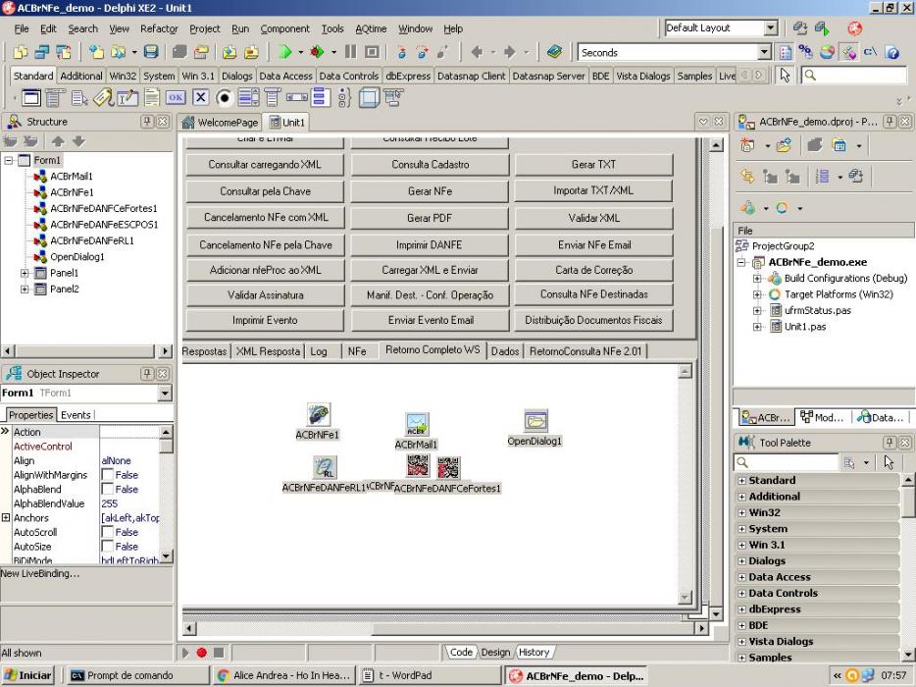Toggle the AlignWithMargins checkbox
The height and width of the screenshot is (687, 916).
tap(108, 475)
